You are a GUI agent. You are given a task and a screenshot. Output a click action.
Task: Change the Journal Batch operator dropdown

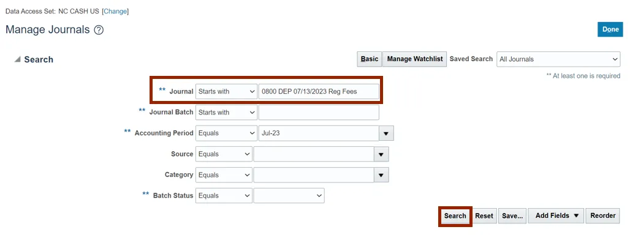[226, 112]
